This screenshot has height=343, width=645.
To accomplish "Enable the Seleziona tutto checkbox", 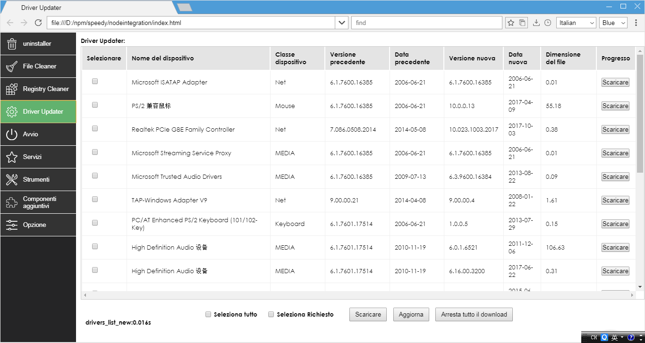I will [208, 314].
